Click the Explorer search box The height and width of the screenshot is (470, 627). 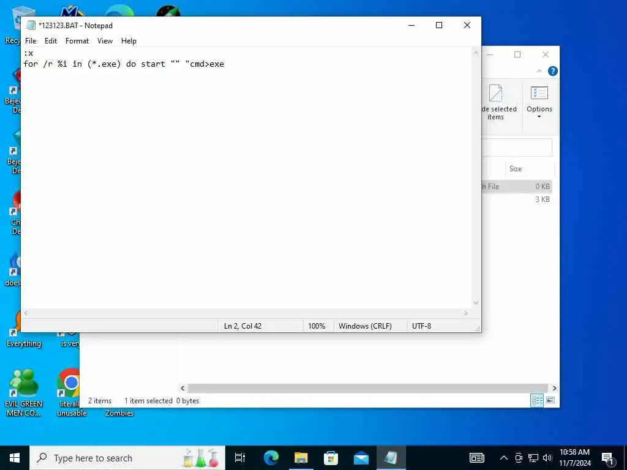click(x=517, y=147)
